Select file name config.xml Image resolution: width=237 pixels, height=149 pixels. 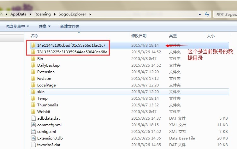pyautogui.click(x=47, y=131)
